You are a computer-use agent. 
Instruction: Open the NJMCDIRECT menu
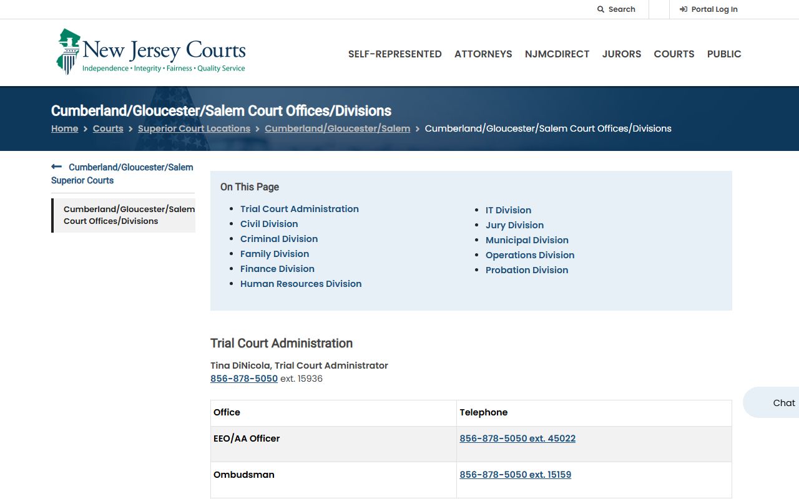pos(557,54)
